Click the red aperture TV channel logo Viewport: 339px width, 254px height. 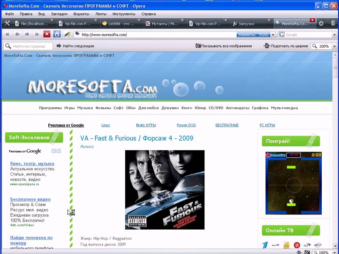(x=297, y=245)
